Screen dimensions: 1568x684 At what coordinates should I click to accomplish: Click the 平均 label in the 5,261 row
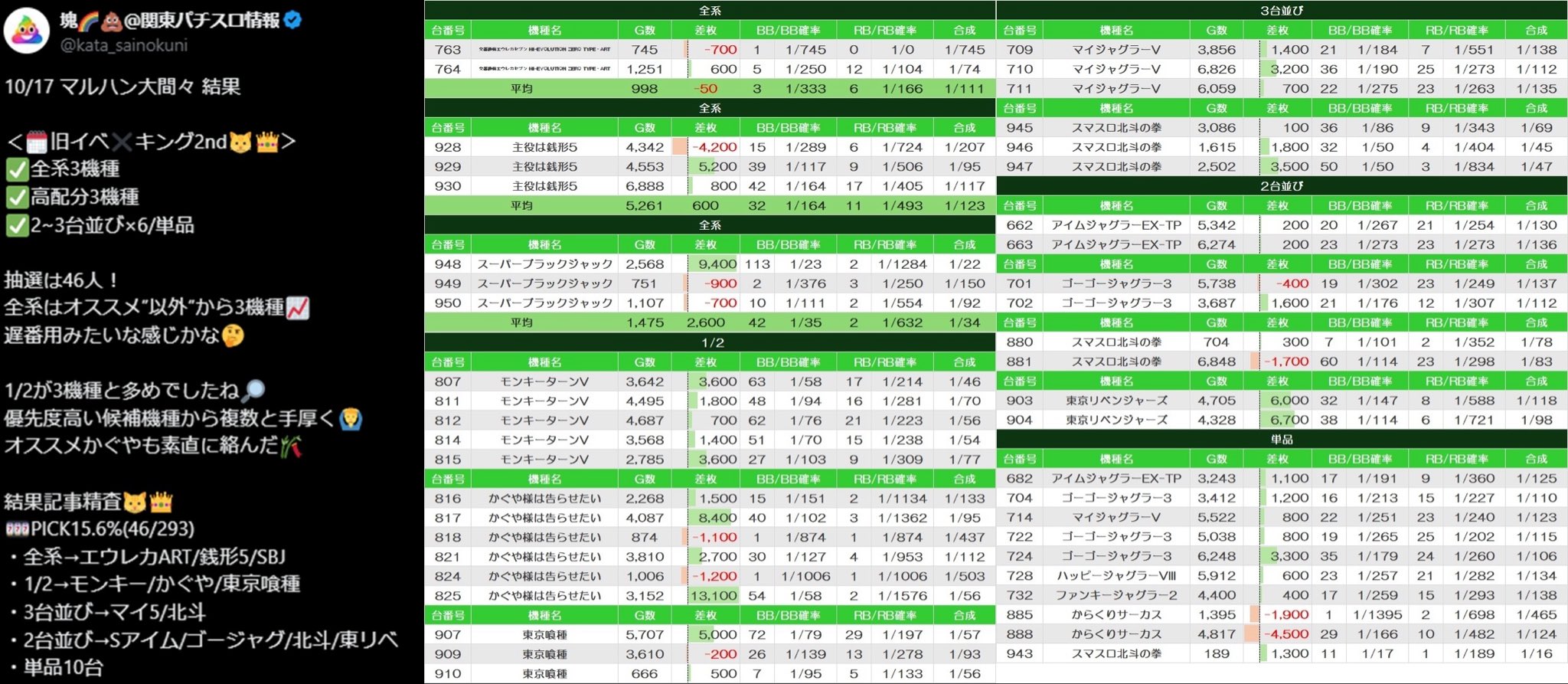click(521, 206)
